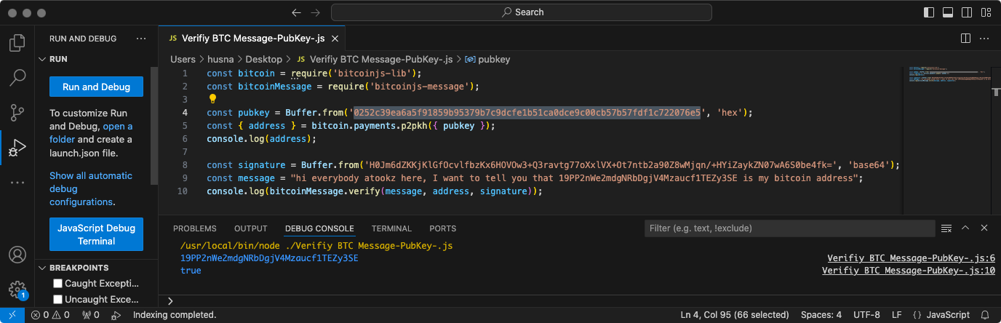
Task: Go forward with the navigation arrow
Action: (315, 12)
